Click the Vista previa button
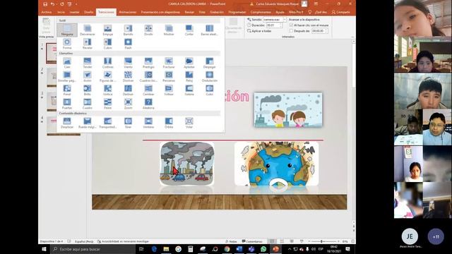Screen dimensions: 452x254 click(46, 28)
